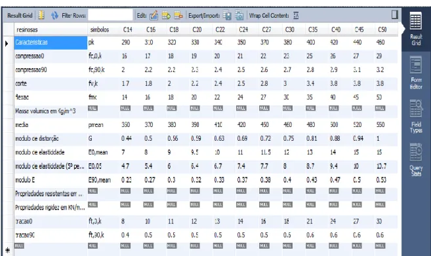Toggle the side panel visibility icon
431x256 pixels.
pos(394,14)
